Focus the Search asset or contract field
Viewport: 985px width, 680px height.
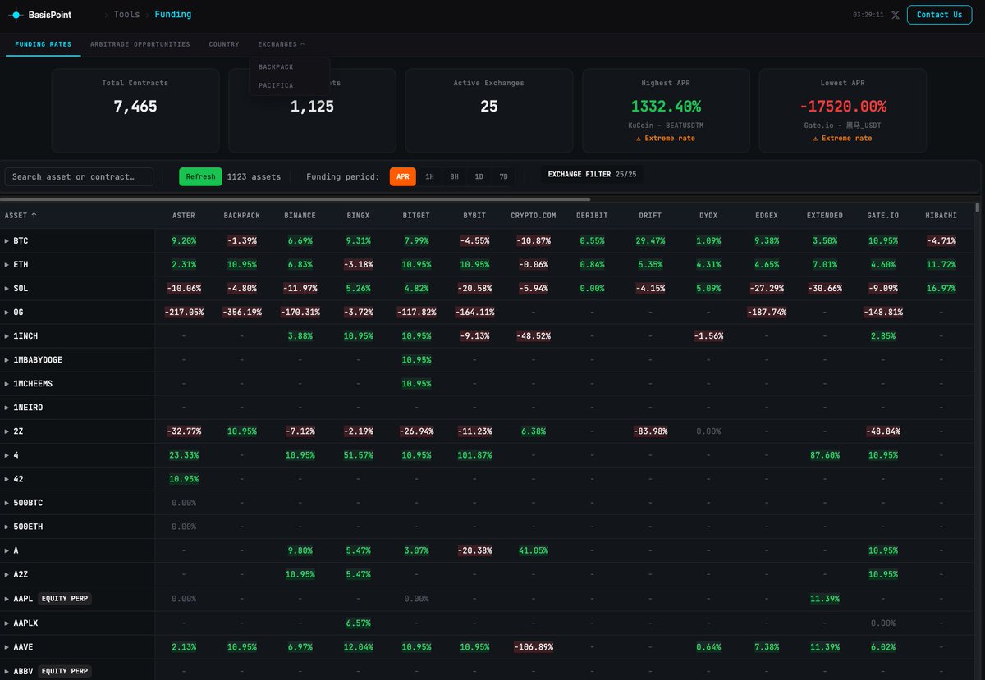point(79,176)
